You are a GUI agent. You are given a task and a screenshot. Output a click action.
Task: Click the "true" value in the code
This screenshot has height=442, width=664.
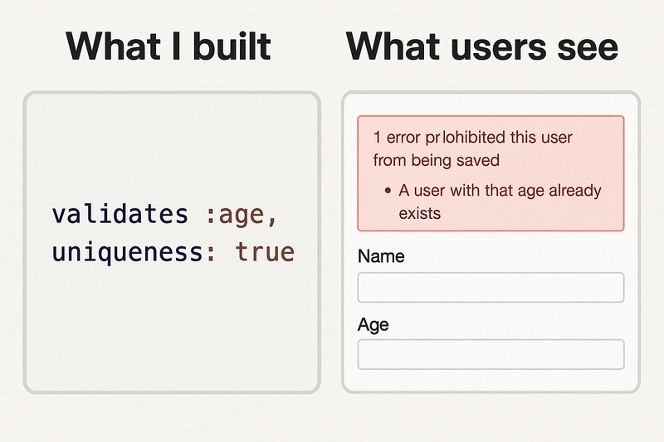tap(265, 250)
